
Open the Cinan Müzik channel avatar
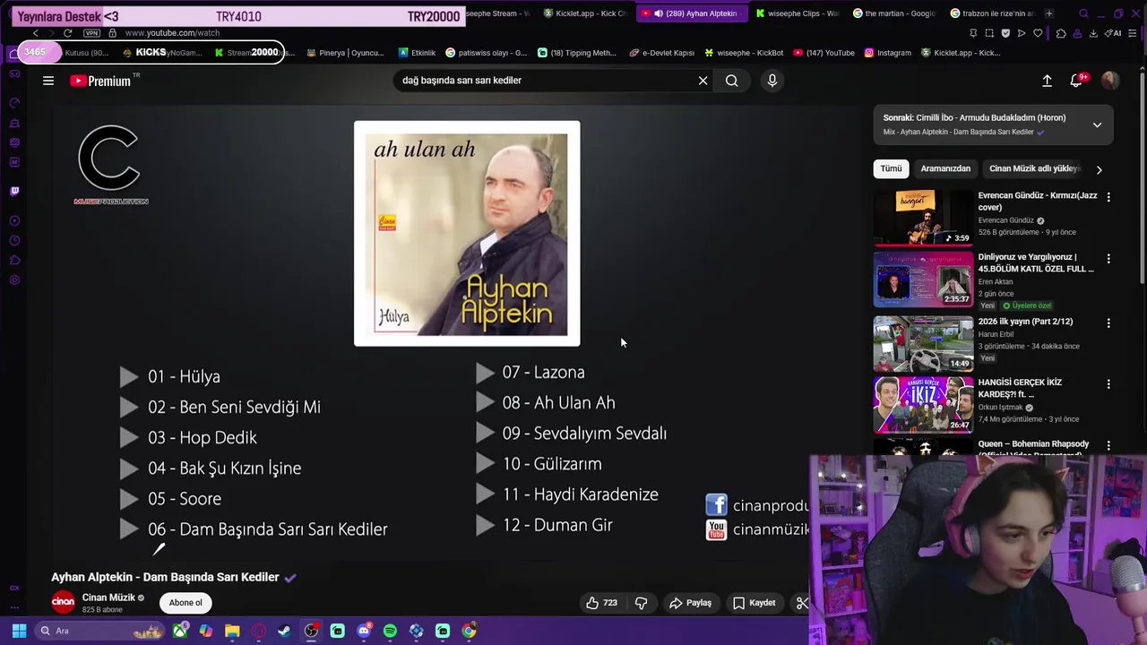[x=63, y=602]
